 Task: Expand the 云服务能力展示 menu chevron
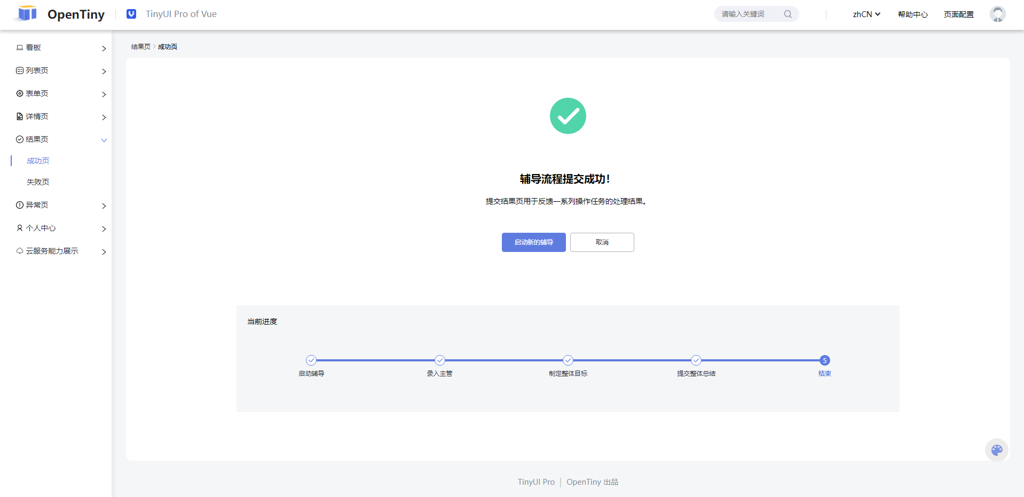tap(104, 251)
